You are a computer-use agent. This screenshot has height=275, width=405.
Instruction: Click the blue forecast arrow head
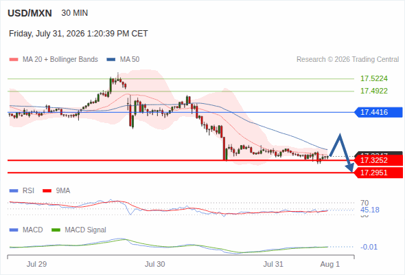tap(350, 168)
